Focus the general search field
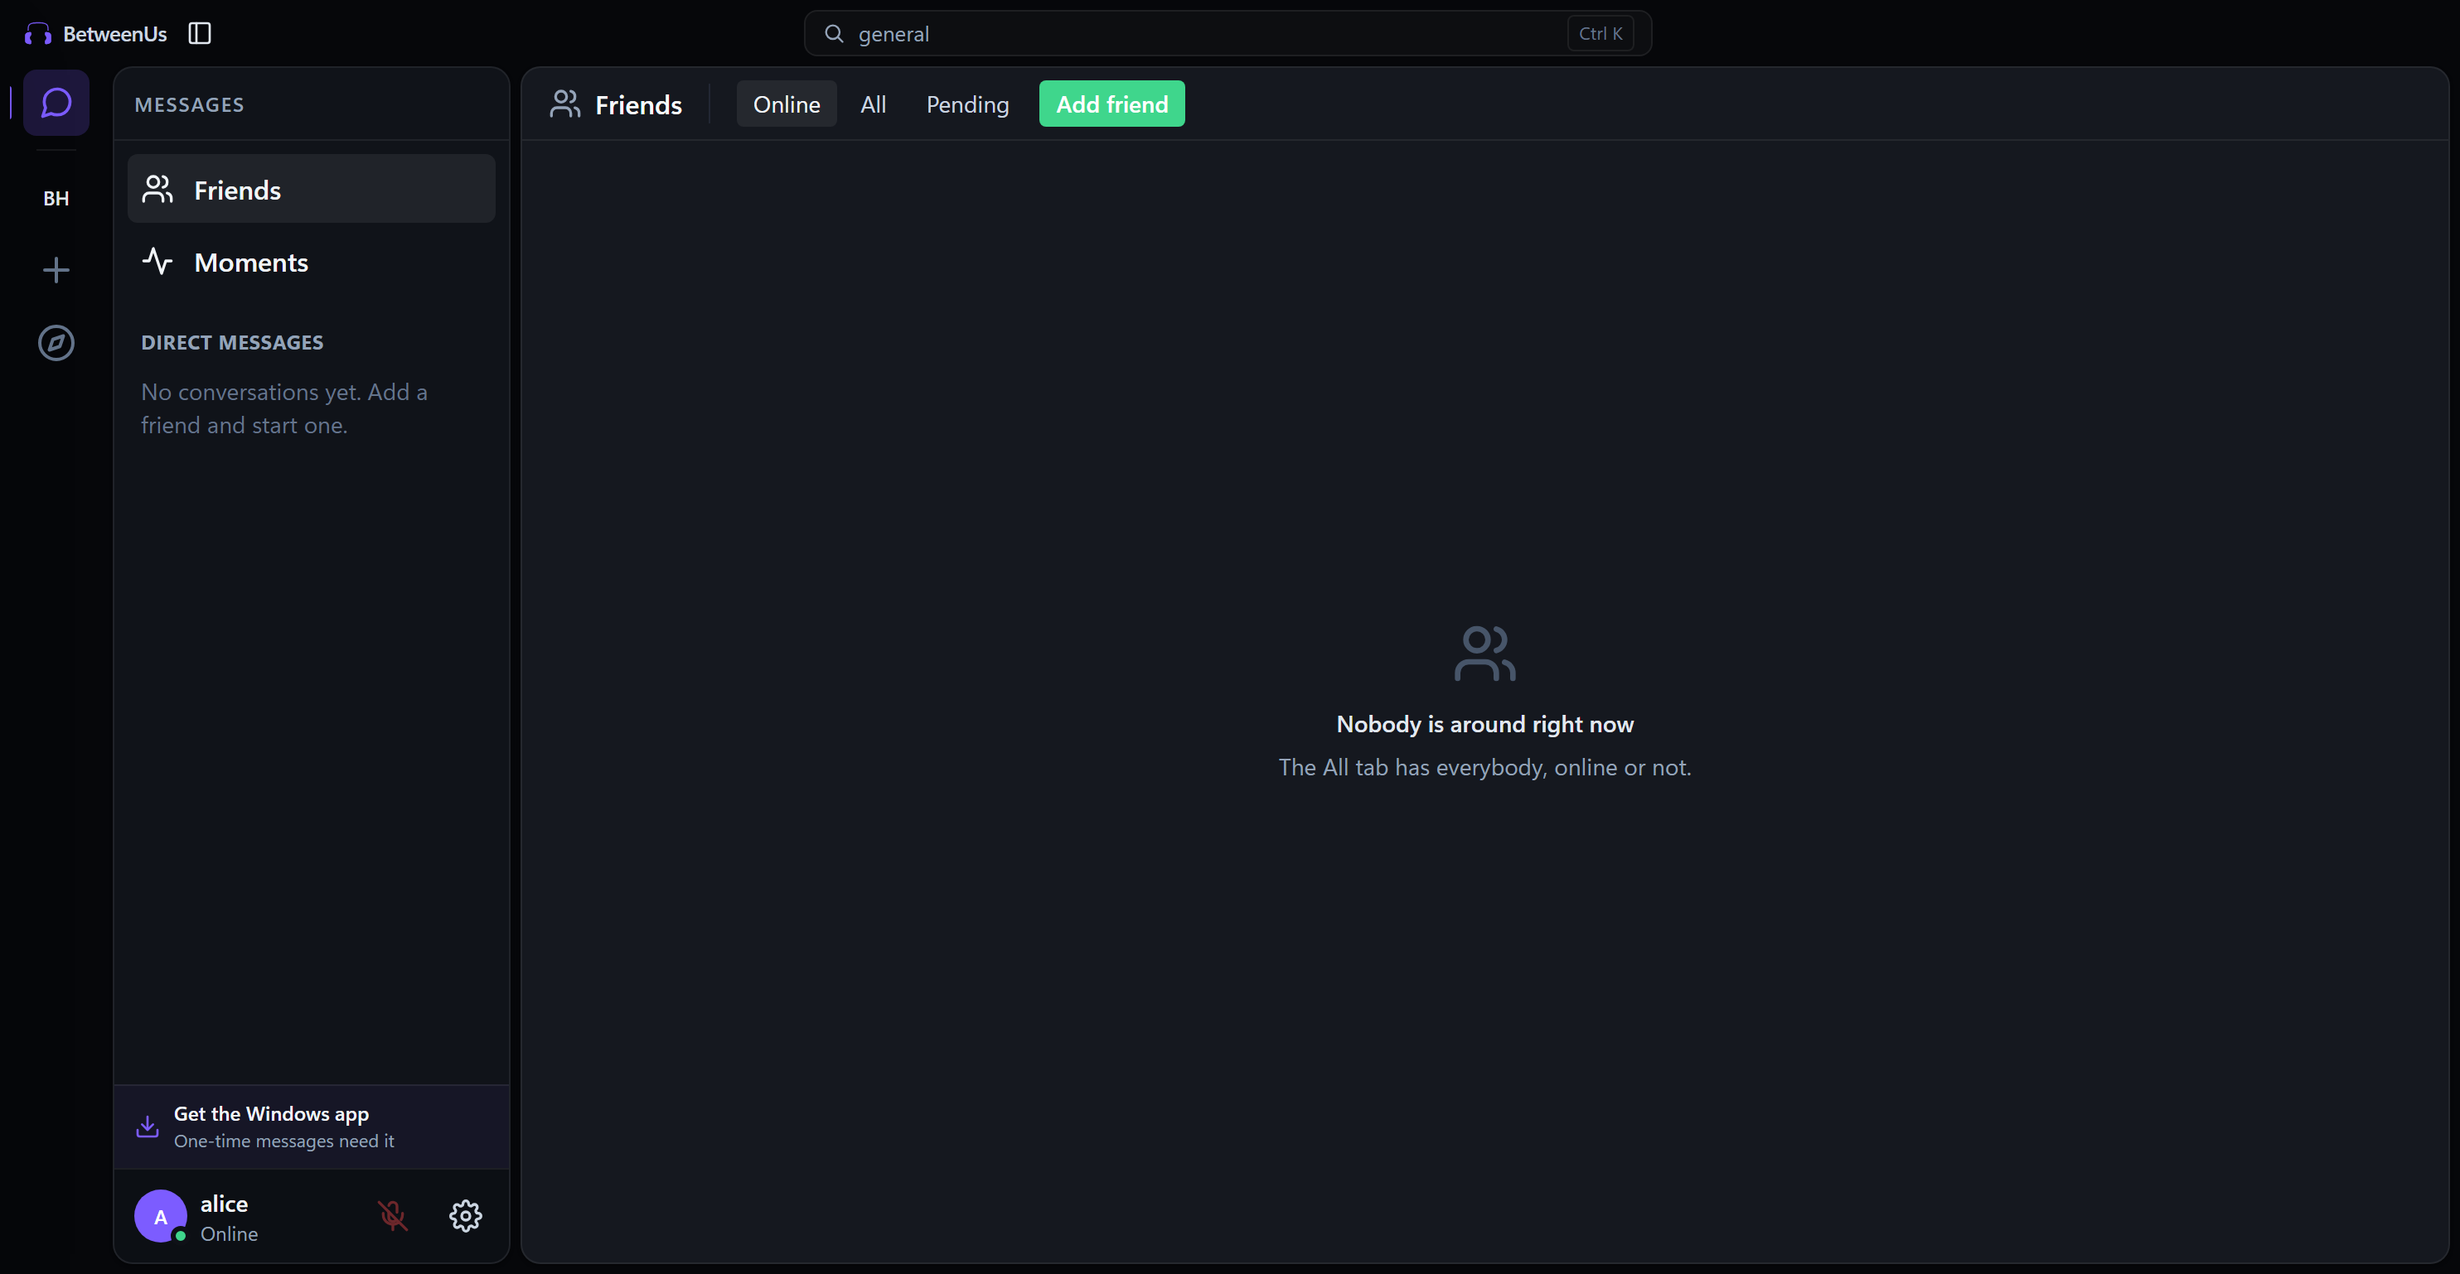The image size is (2460, 1274). click(1228, 34)
